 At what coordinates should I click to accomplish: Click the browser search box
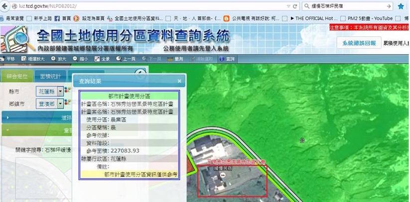(x=348, y=6)
